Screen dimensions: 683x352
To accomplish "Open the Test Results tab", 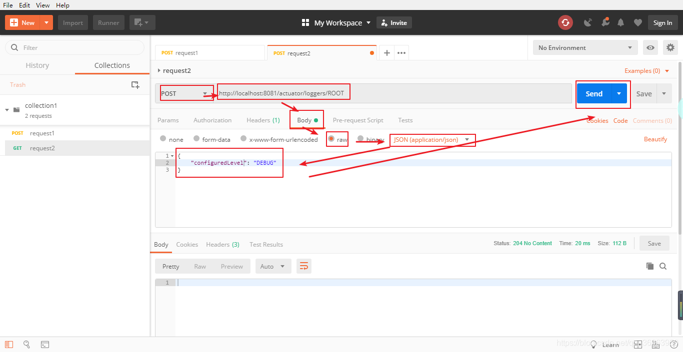I will [x=266, y=245].
